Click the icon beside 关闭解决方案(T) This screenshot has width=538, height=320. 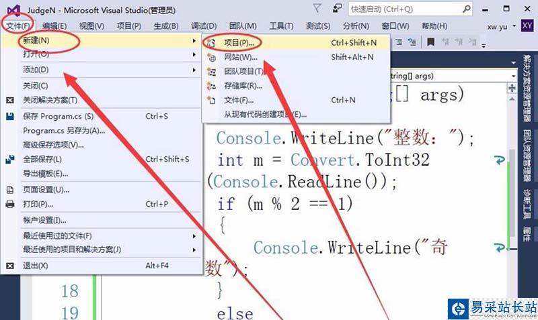(x=10, y=100)
